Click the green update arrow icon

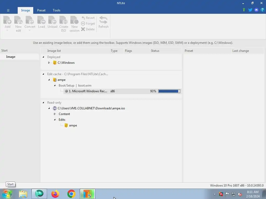[244, 10]
